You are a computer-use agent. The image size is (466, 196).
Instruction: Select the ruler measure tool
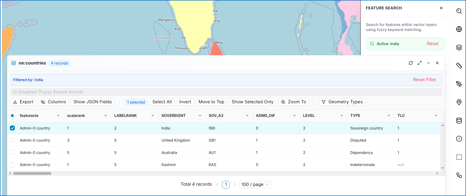[x=459, y=66]
